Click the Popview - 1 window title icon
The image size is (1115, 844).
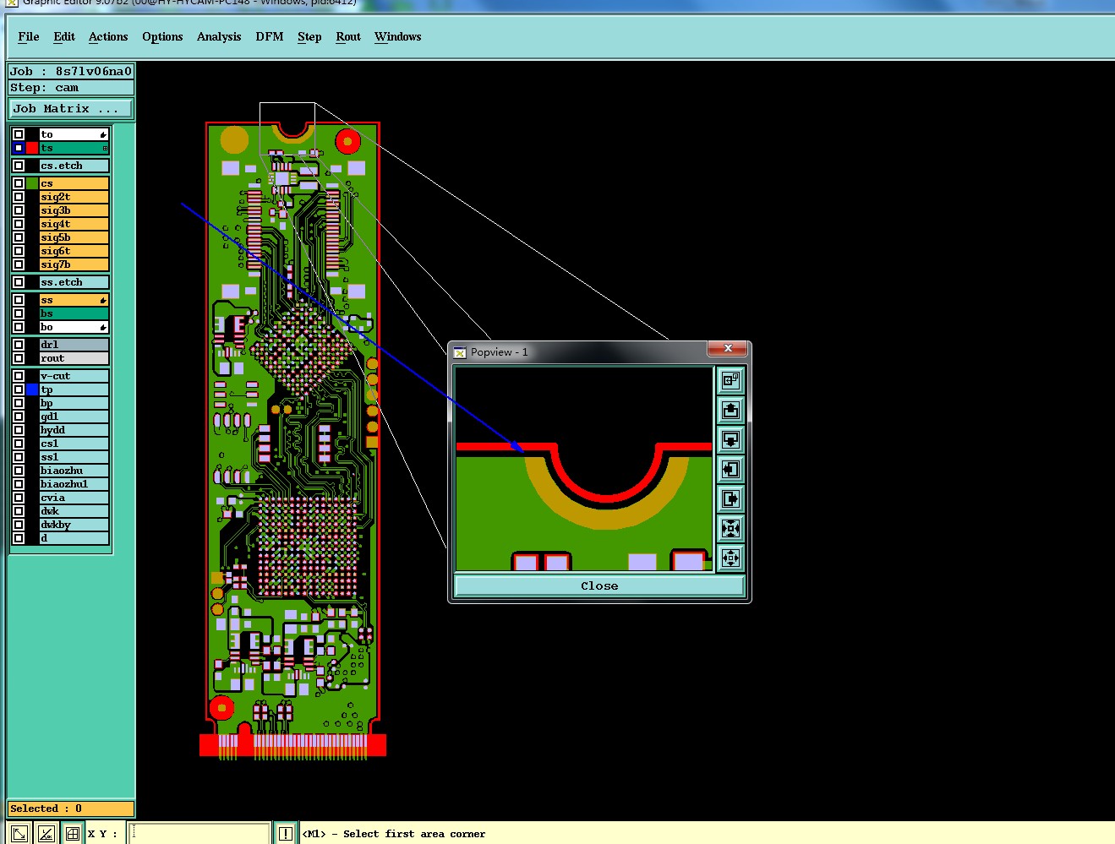[460, 352]
